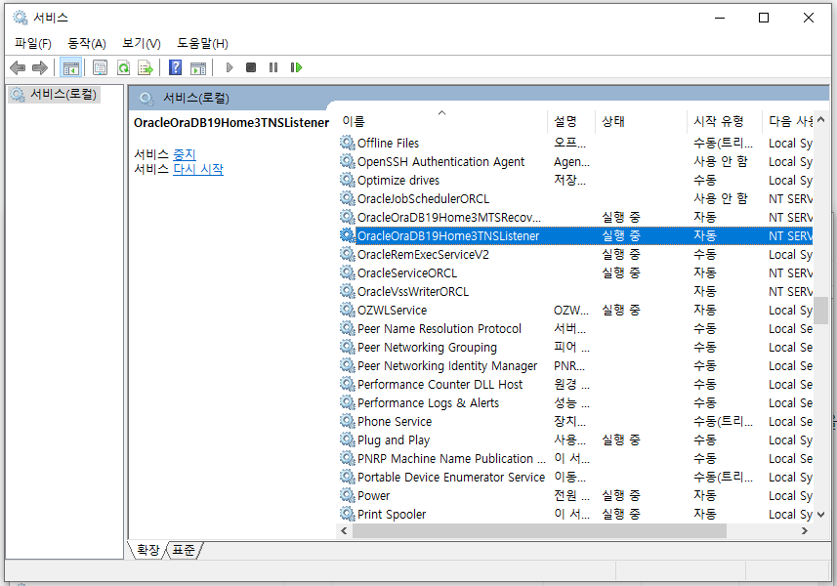Click gear icon of OracleVssWriterORCL

click(348, 291)
